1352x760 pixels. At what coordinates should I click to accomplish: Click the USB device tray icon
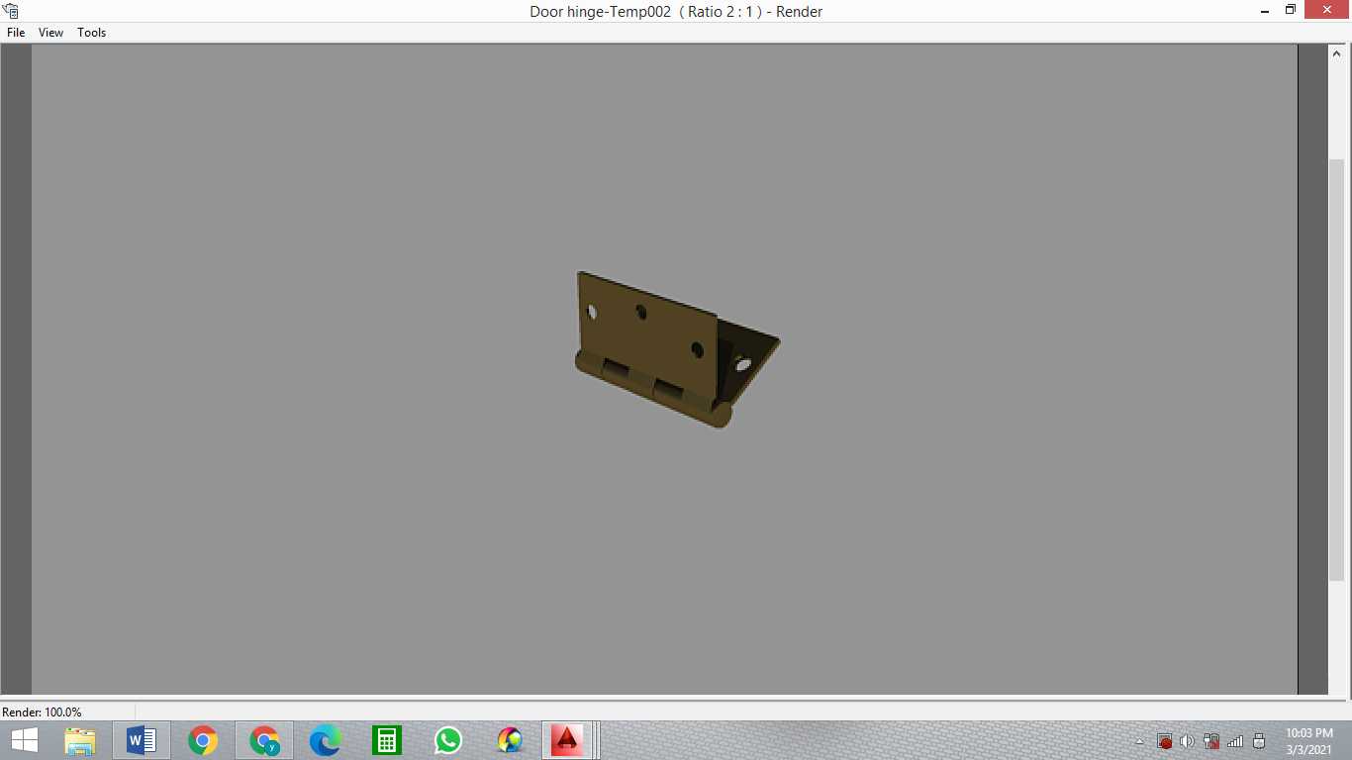pyautogui.click(x=1259, y=741)
